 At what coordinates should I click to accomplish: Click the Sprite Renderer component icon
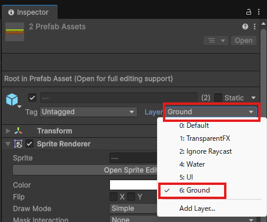pos(18,144)
